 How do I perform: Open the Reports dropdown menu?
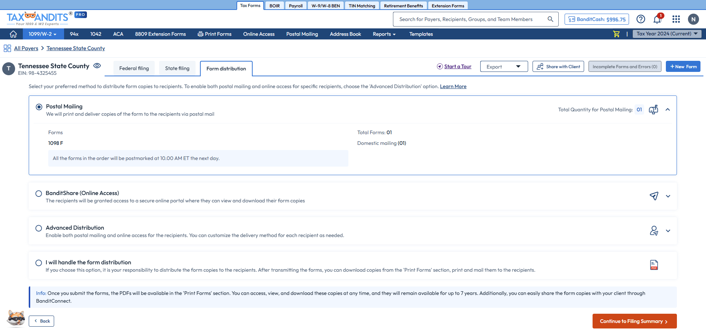pos(384,34)
